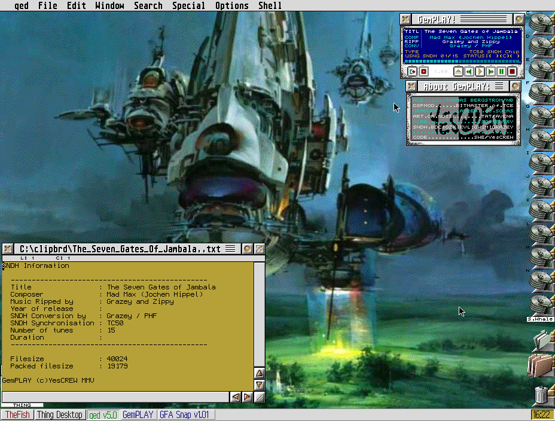Click the 'Packed filesize : 19179' line
This screenshot has width=555, height=421.
pos(69,366)
